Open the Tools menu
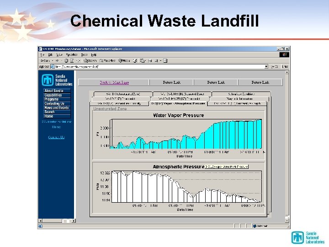Screen dimensions: 329x247 click(x=84, y=55)
